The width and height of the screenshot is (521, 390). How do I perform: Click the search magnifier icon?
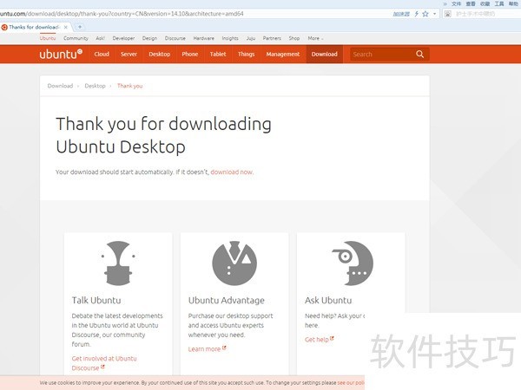(419, 54)
